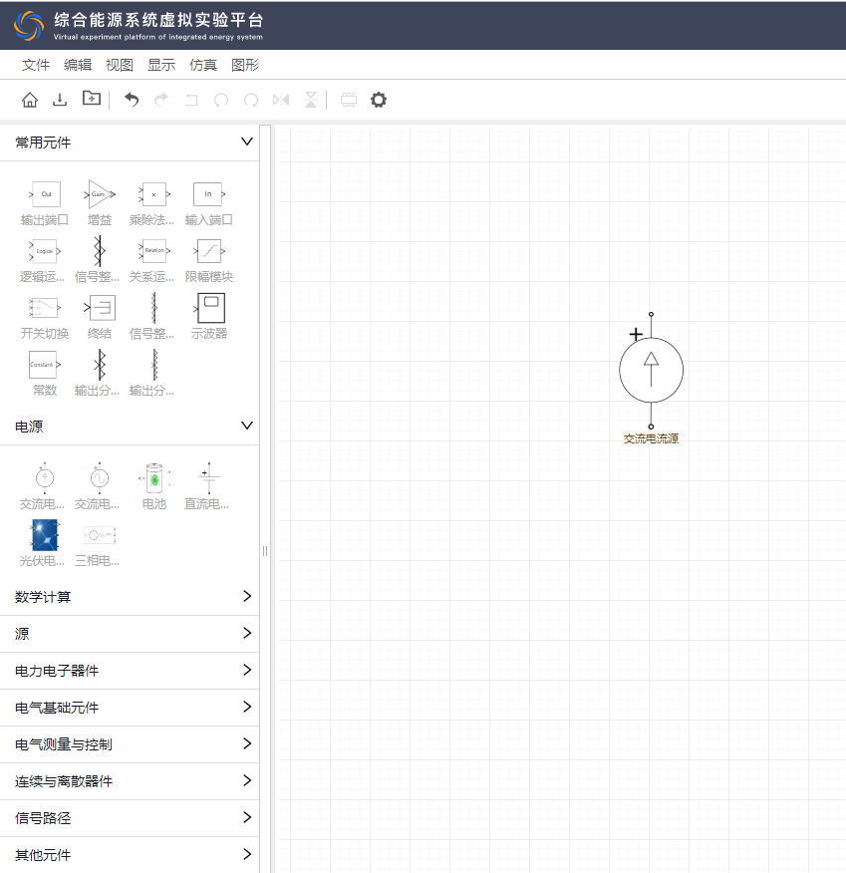Click the platform logo in the header
Viewport: 846px width, 873px height.
(x=29, y=26)
